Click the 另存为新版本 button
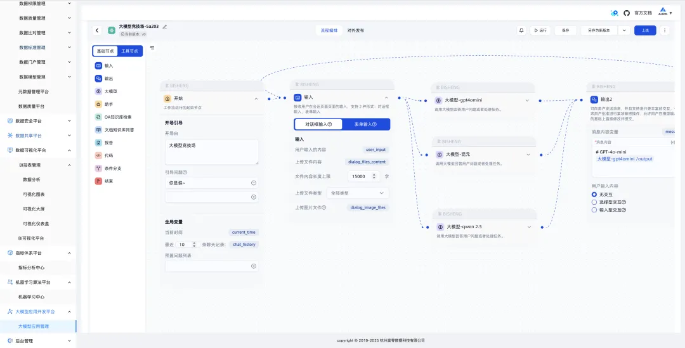 (x=600, y=30)
